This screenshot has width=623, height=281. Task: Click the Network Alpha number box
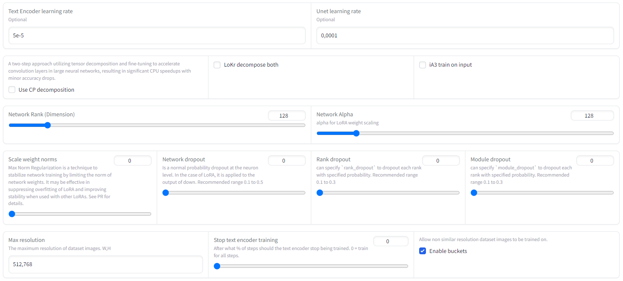coord(592,116)
